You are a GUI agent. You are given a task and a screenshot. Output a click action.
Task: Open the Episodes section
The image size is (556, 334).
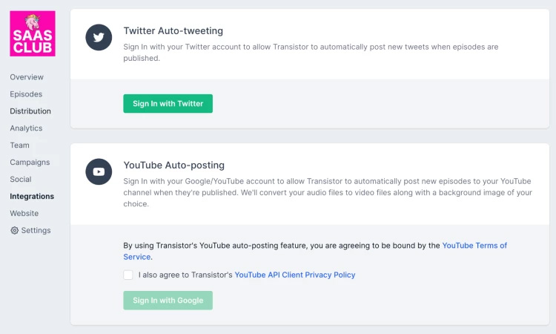pos(26,94)
